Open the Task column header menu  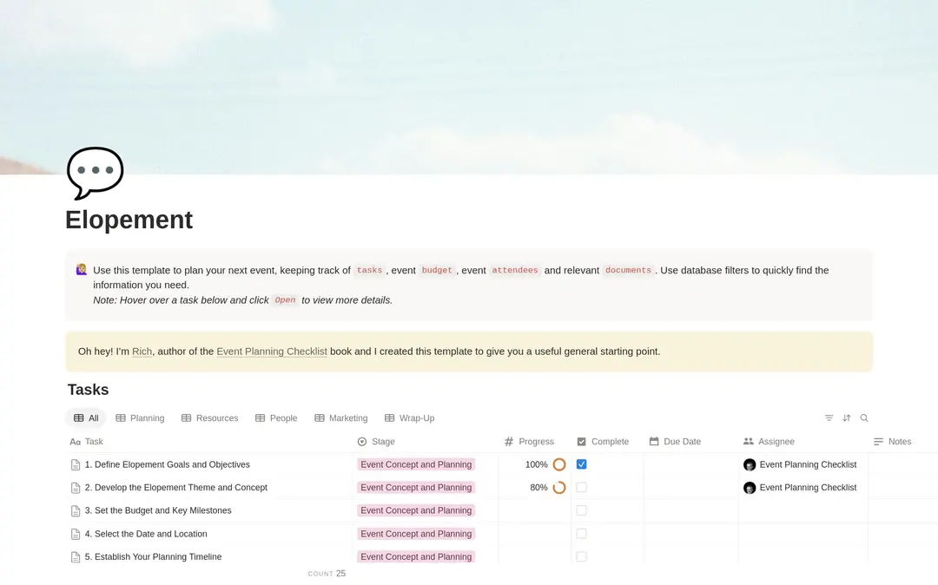tap(87, 442)
